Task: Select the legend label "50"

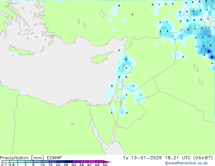Action: click(x=105, y=165)
